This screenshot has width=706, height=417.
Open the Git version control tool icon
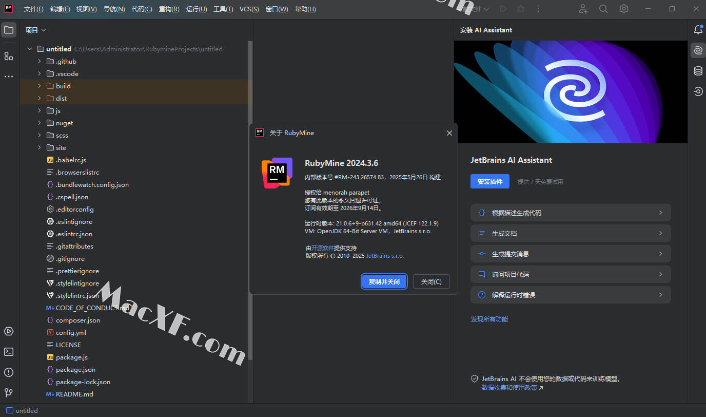point(9,393)
